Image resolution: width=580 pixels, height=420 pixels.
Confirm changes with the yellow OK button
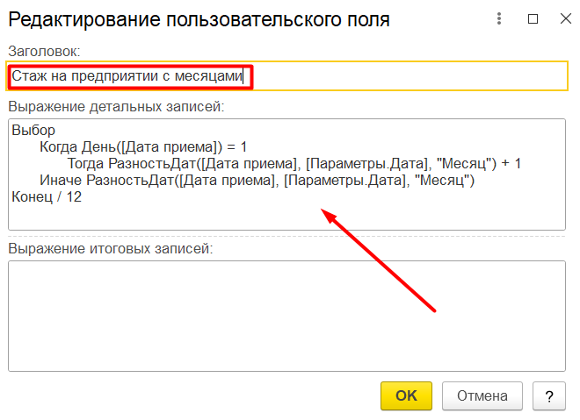click(406, 396)
